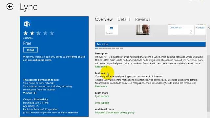Go back with the arrow button
Screen dimensions: 210x118
[x=10, y=7]
